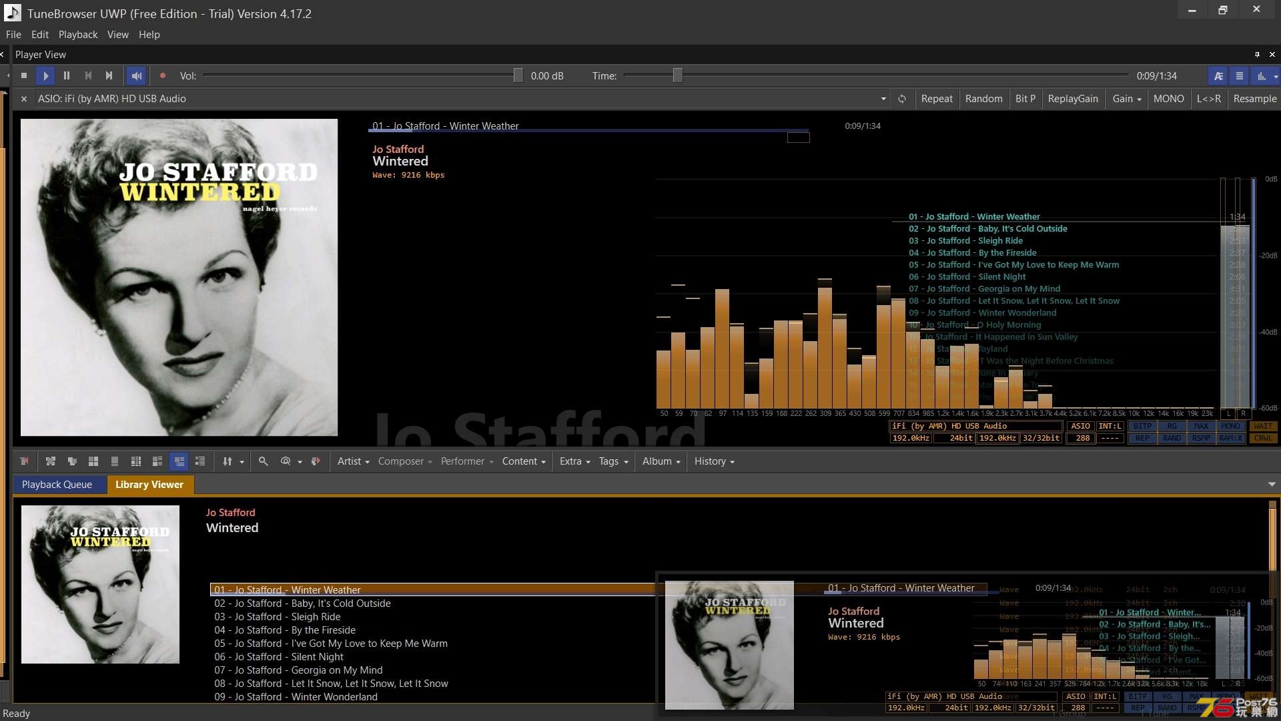Screen dimensions: 1281x721
Task: Open the History dropdown
Action: (x=714, y=461)
